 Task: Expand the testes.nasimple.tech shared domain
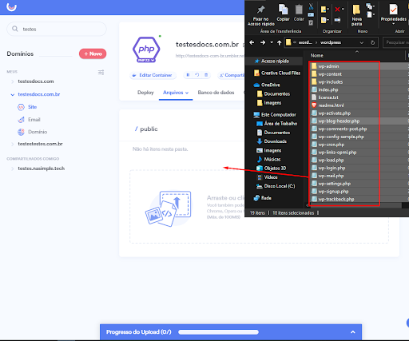click(x=13, y=169)
